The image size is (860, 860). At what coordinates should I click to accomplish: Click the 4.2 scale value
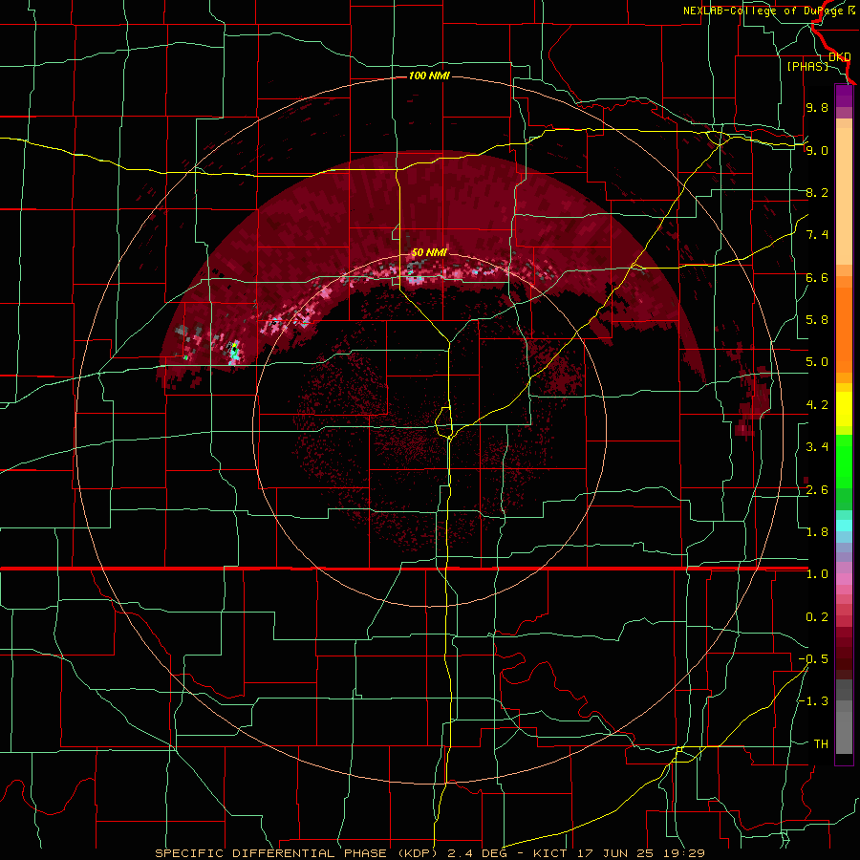tap(817, 405)
